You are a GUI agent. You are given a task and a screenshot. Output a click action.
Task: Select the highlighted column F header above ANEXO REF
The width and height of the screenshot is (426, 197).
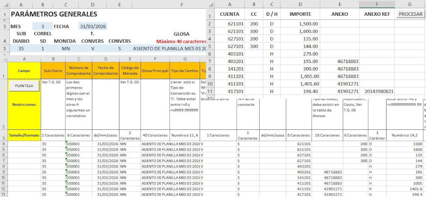376,4
